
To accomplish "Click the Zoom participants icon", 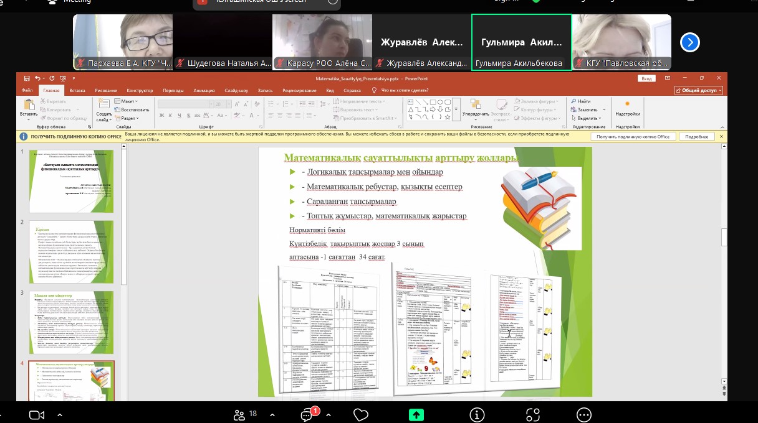I will [239, 414].
